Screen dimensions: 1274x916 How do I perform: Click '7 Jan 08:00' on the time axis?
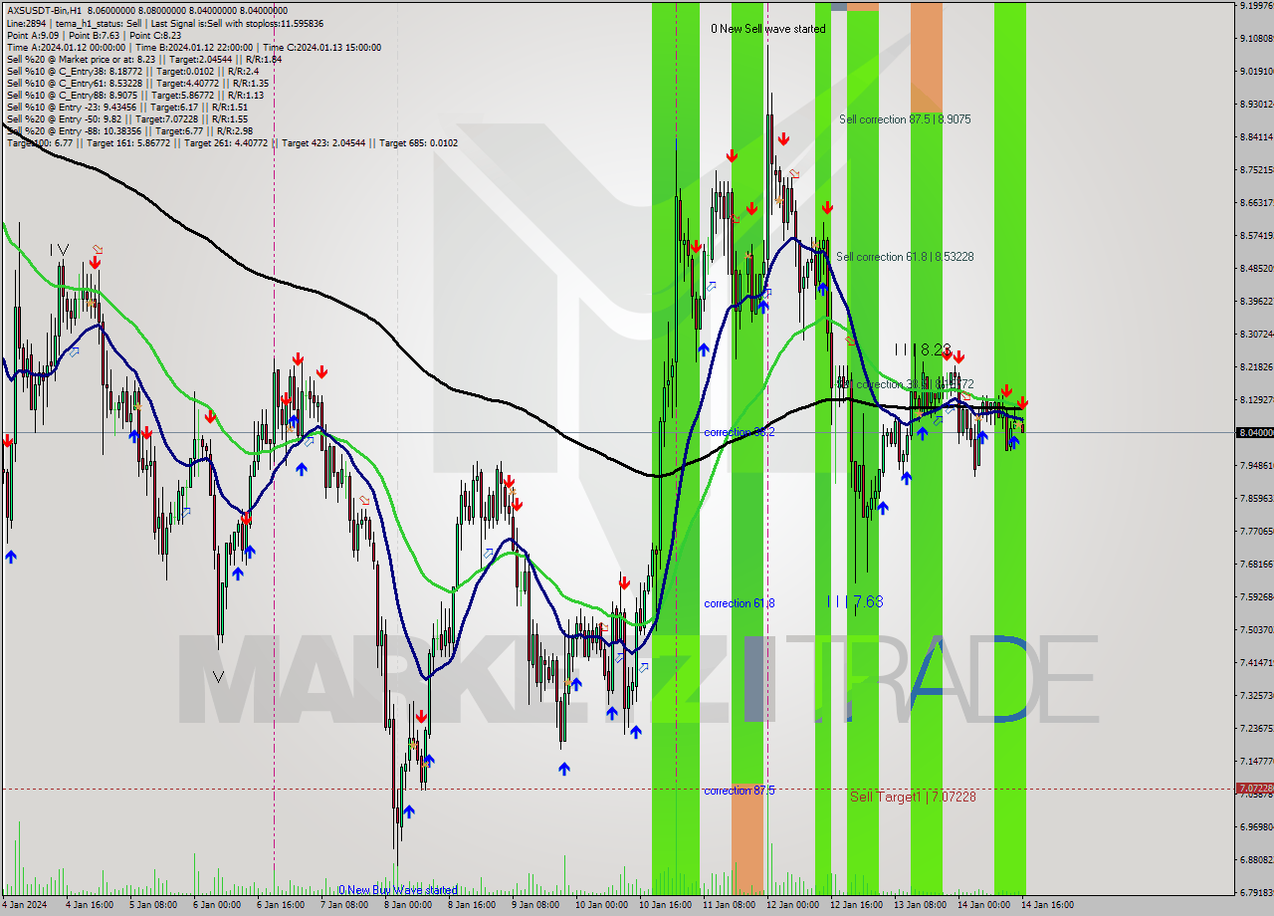pyautogui.click(x=344, y=905)
